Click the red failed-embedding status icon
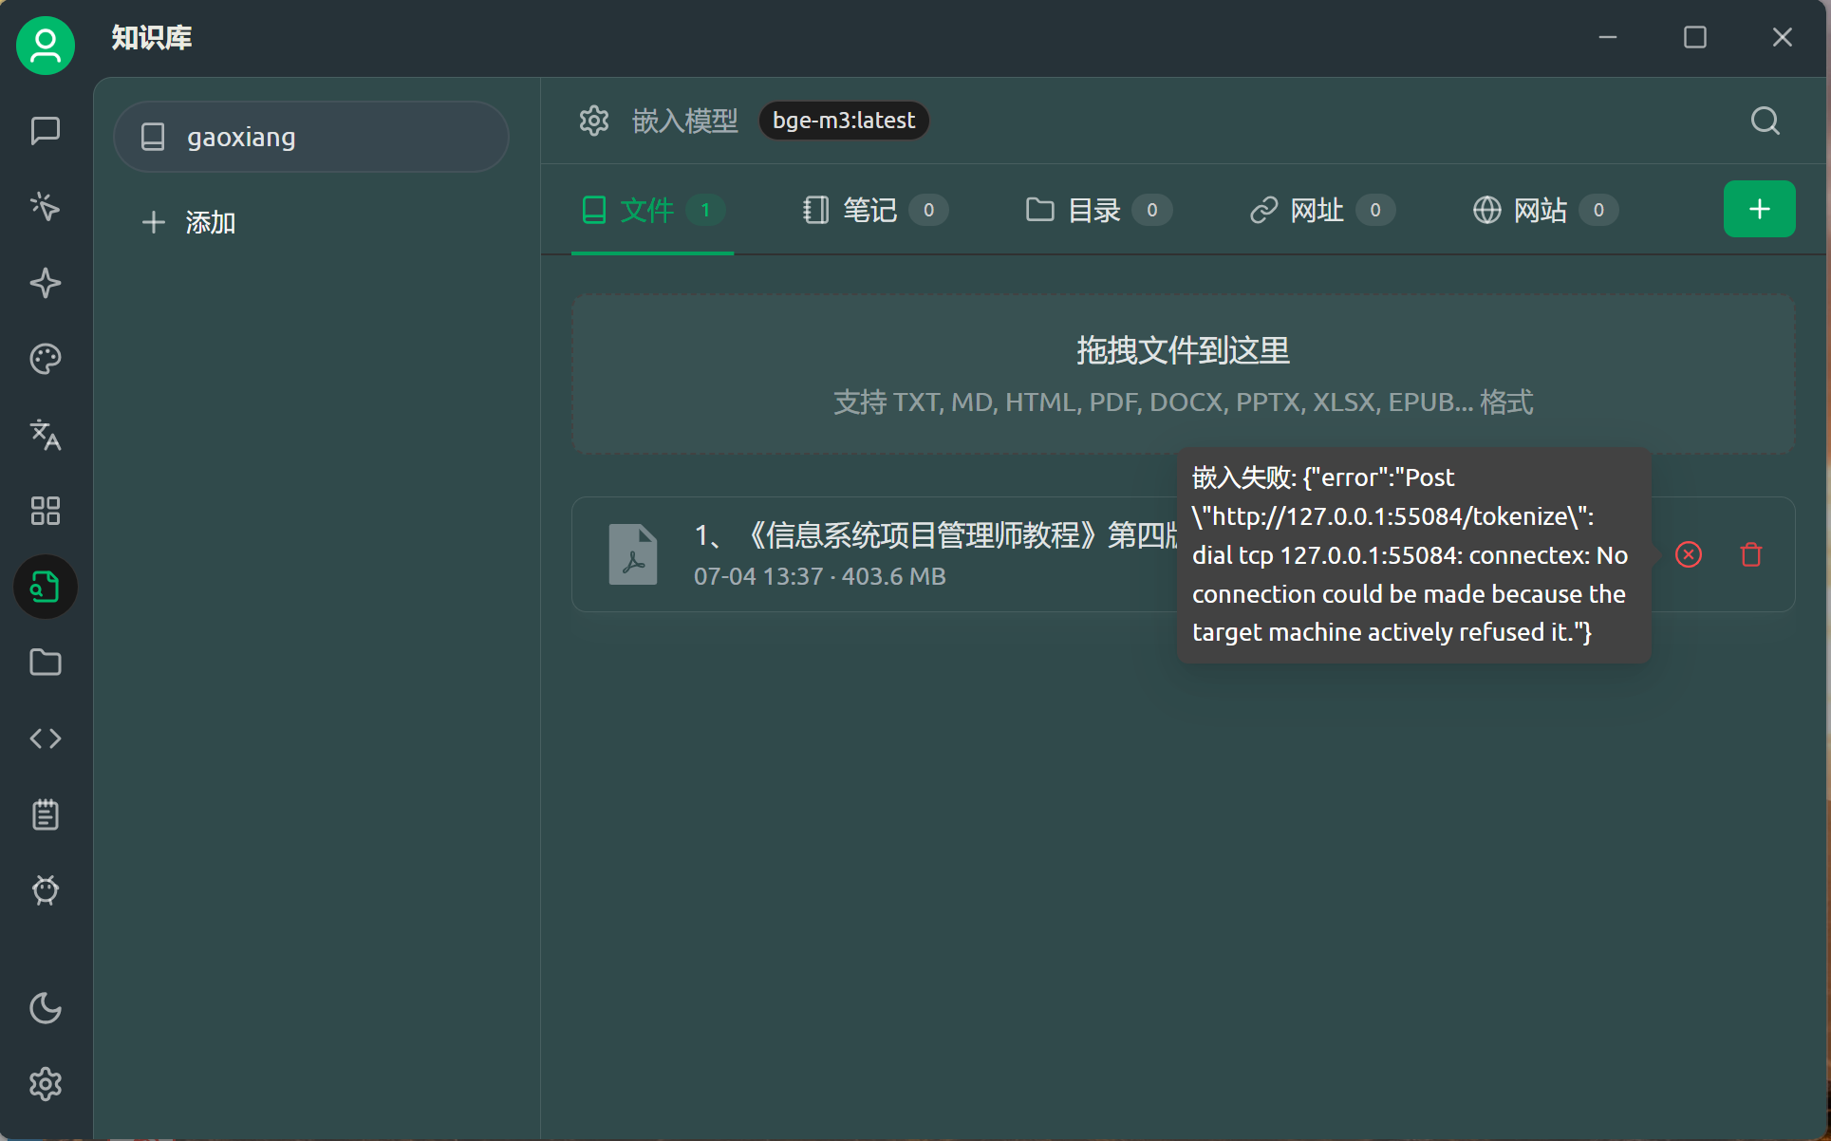Screen dimensions: 1831x1141 (x=1689, y=554)
